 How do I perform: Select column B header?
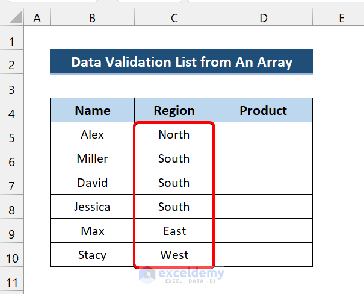(x=92, y=19)
